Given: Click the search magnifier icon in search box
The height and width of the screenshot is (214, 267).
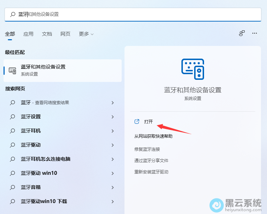Looking at the screenshot, I should (13, 14).
